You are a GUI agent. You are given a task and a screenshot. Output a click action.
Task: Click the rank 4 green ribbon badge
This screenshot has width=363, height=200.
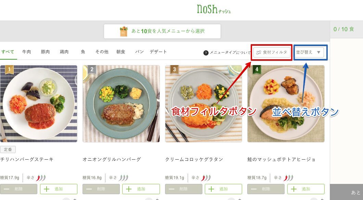pos(257,69)
